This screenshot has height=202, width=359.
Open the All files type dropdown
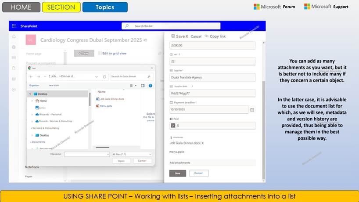tap(132, 154)
